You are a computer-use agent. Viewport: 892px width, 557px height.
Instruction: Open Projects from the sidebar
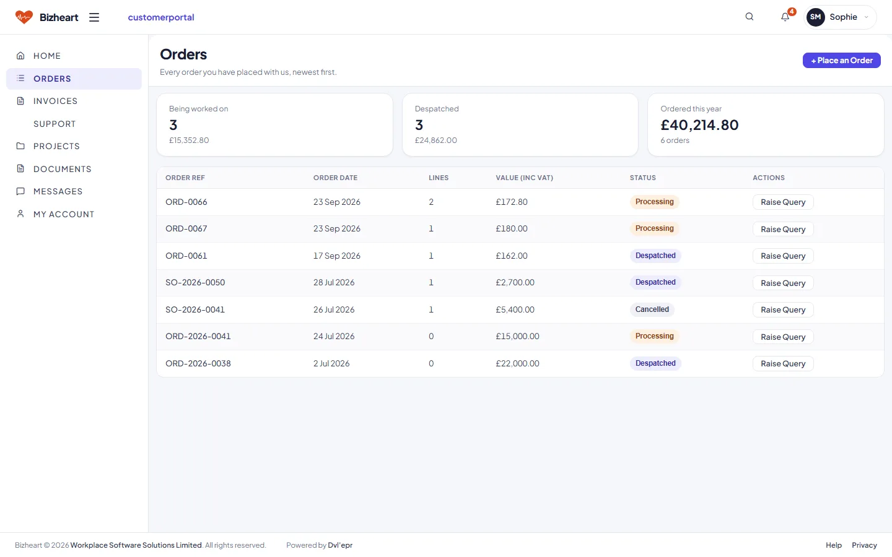pyautogui.click(x=74, y=146)
